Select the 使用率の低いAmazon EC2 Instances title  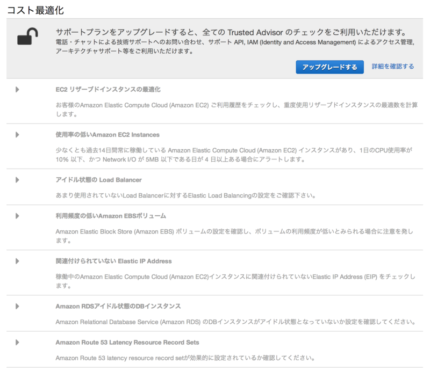pyautogui.click(x=107, y=135)
